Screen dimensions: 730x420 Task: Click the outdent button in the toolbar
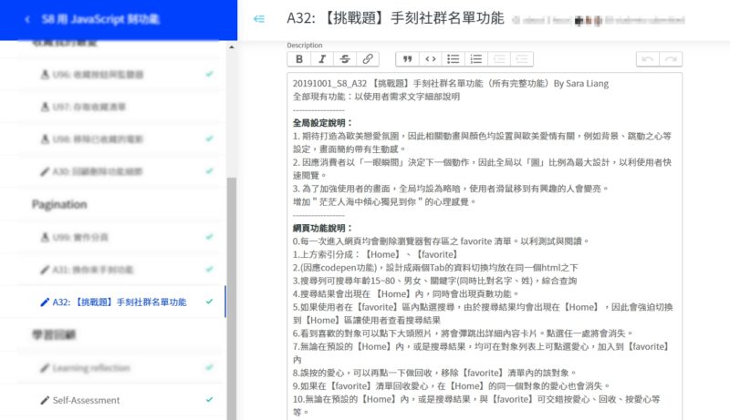(x=498, y=59)
